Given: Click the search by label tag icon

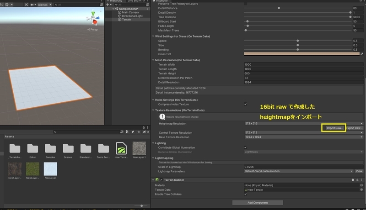Looking at the screenshot, I should coord(133,132).
